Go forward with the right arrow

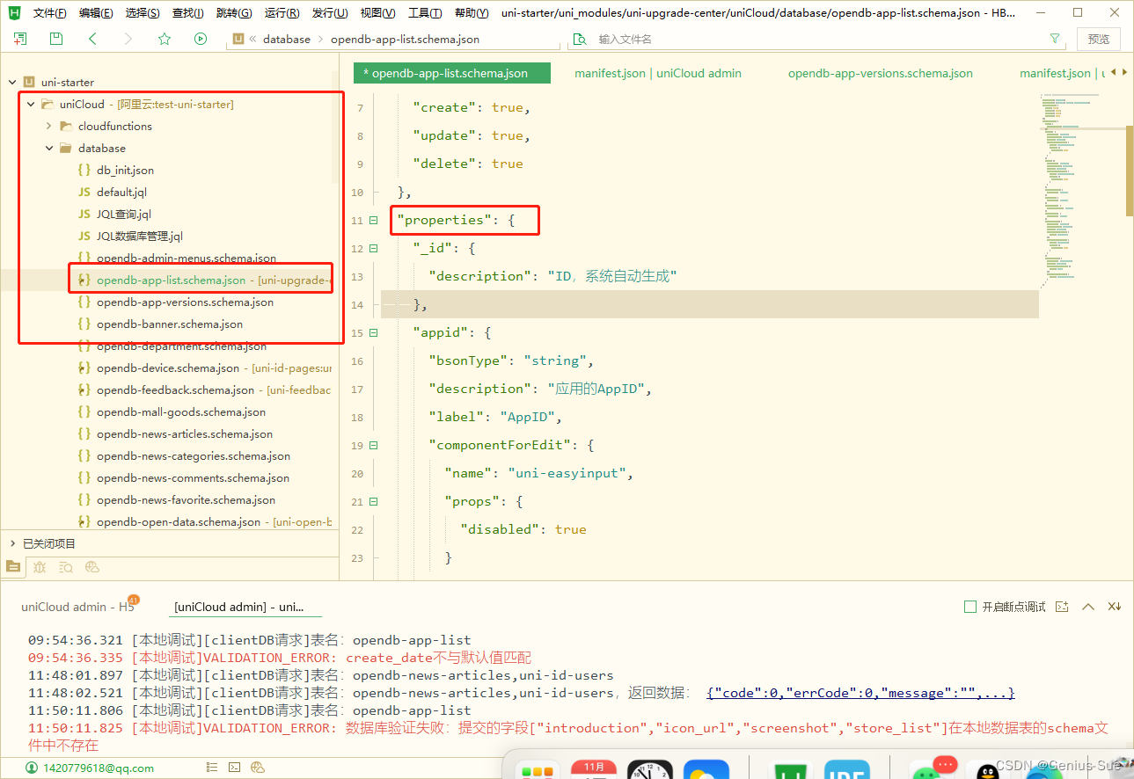coord(128,39)
